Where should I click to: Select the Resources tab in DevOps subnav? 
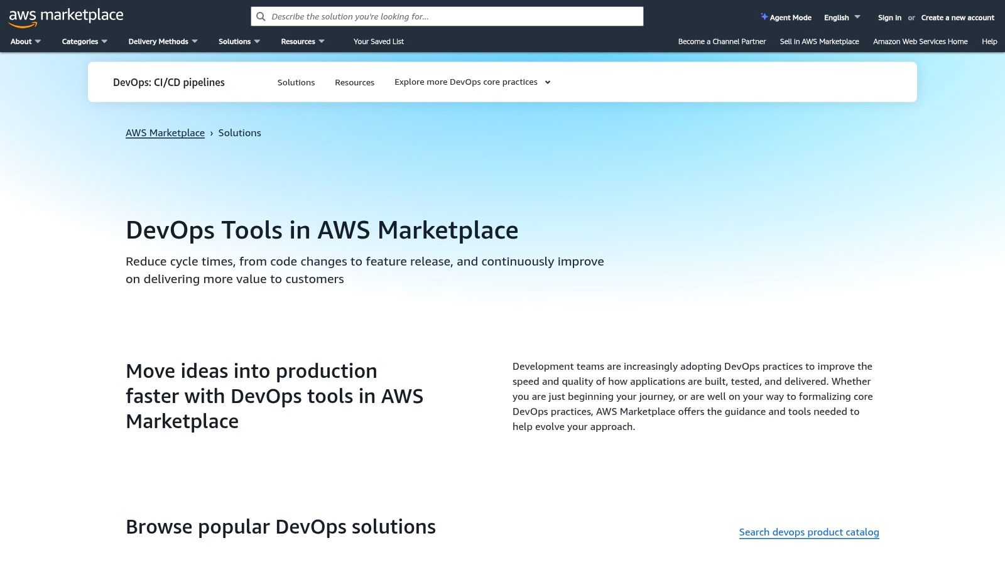pyautogui.click(x=354, y=82)
